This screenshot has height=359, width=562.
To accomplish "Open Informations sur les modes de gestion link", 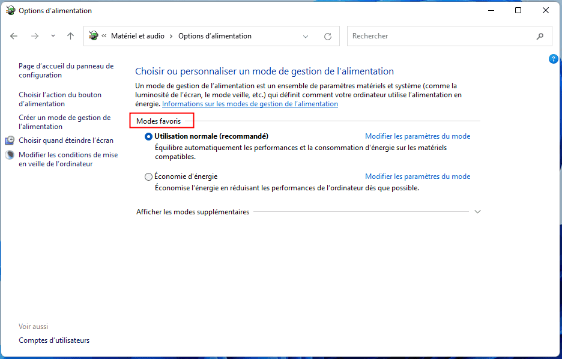I will pos(250,103).
